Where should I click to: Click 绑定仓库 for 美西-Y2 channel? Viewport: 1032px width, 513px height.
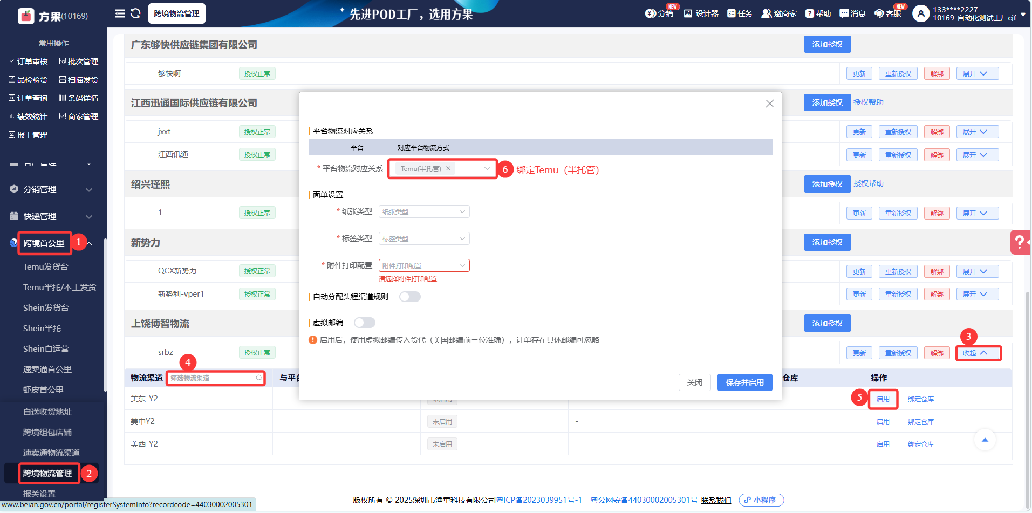(921, 444)
